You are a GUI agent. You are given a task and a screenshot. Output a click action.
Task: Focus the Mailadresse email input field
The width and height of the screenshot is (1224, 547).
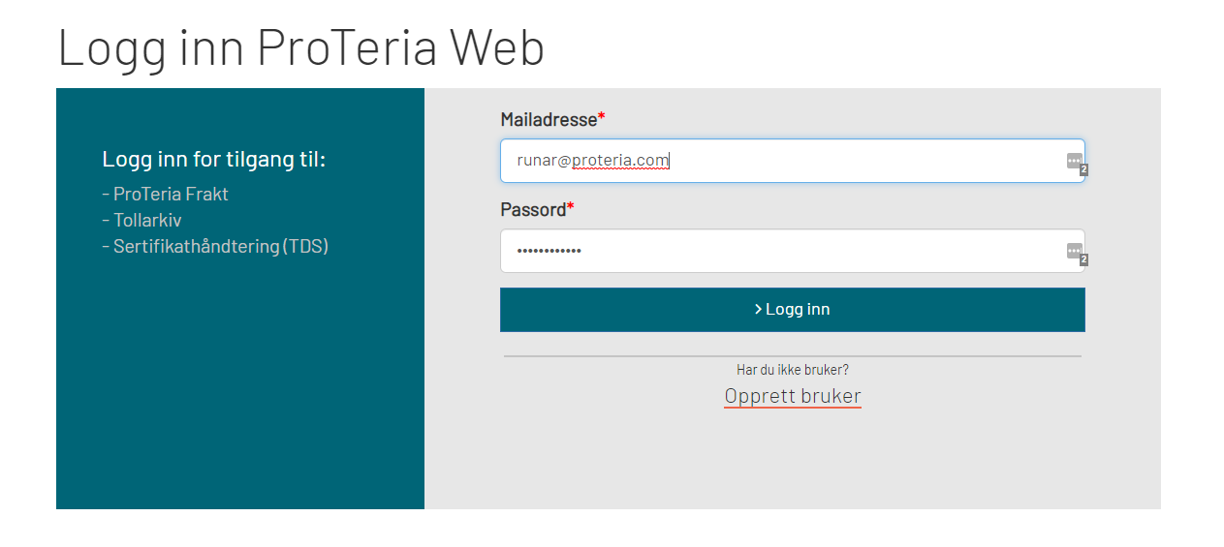pos(775,161)
